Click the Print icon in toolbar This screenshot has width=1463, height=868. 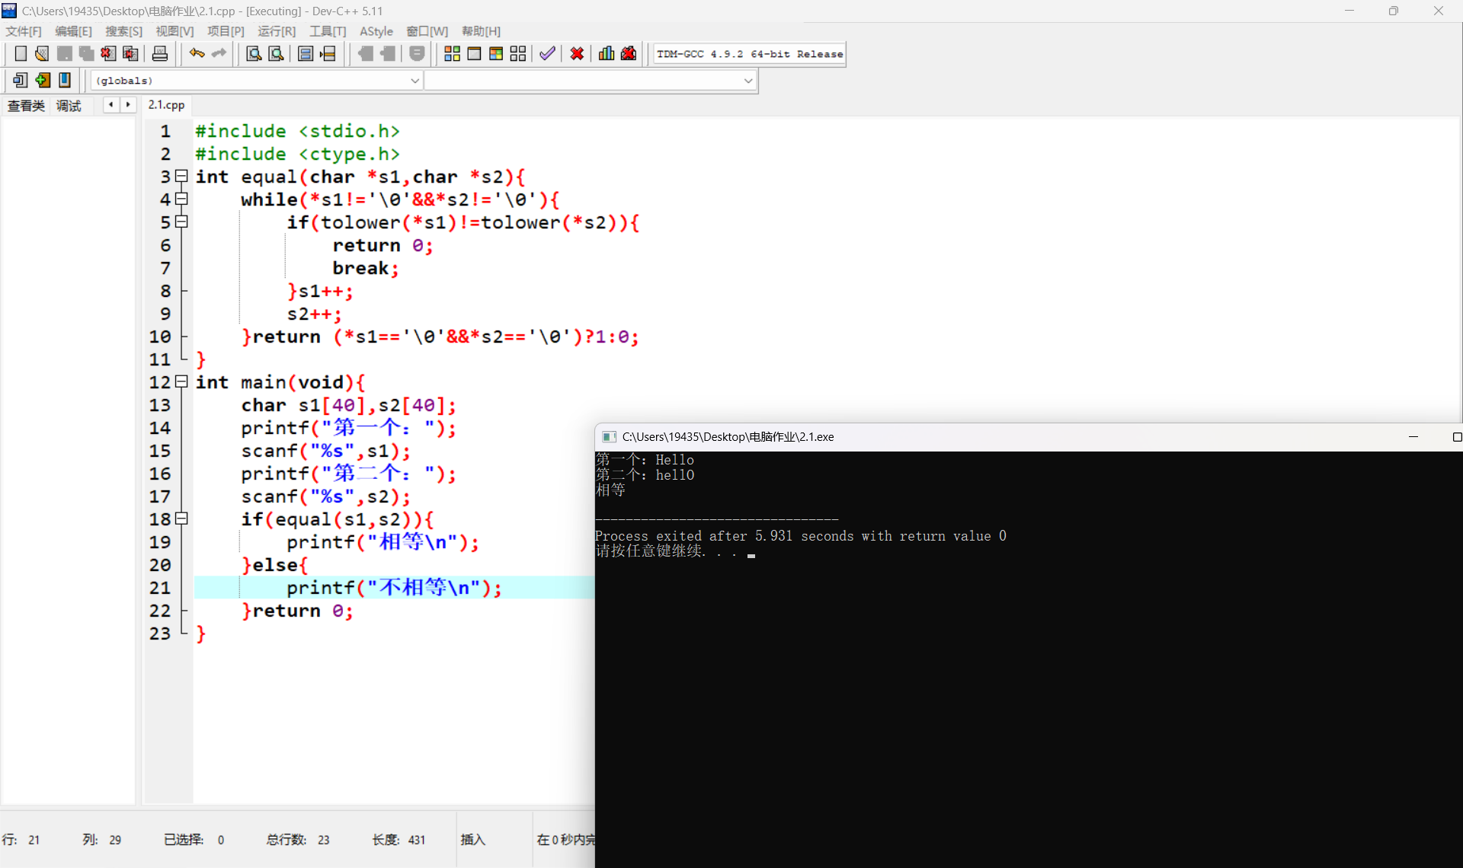point(160,53)
